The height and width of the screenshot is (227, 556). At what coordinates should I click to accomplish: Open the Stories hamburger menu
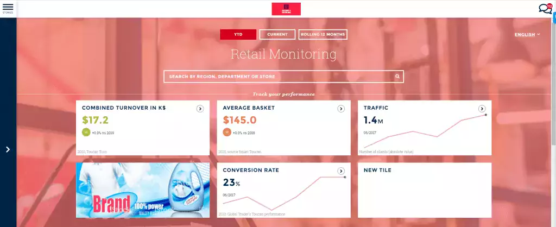(x=8, y=8)
